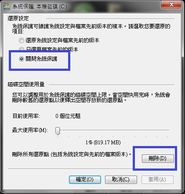Choose the 關閉系統保護 radio button
The image size is (185, 194).
pos(22,59)
